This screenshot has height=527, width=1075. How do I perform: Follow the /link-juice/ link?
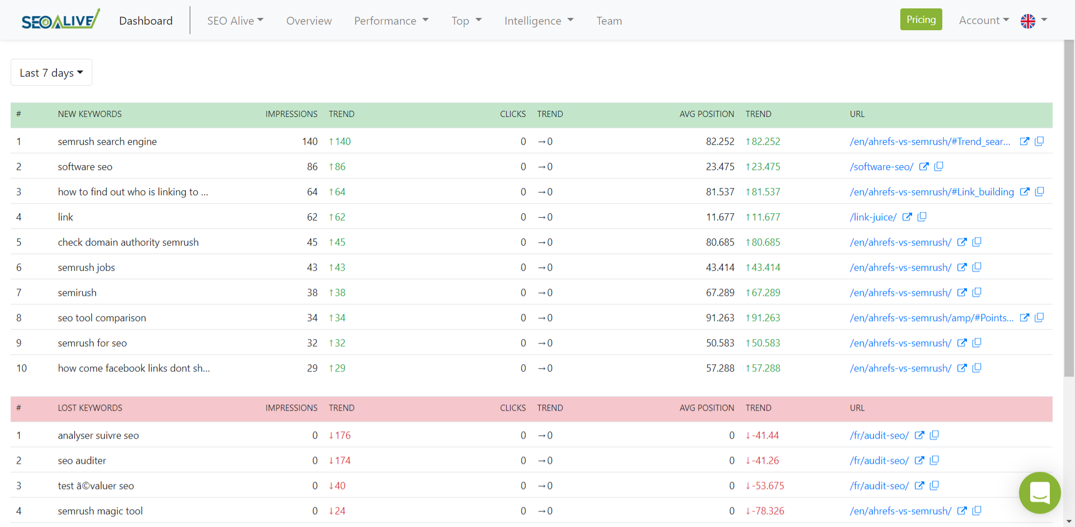pos(873,217)
